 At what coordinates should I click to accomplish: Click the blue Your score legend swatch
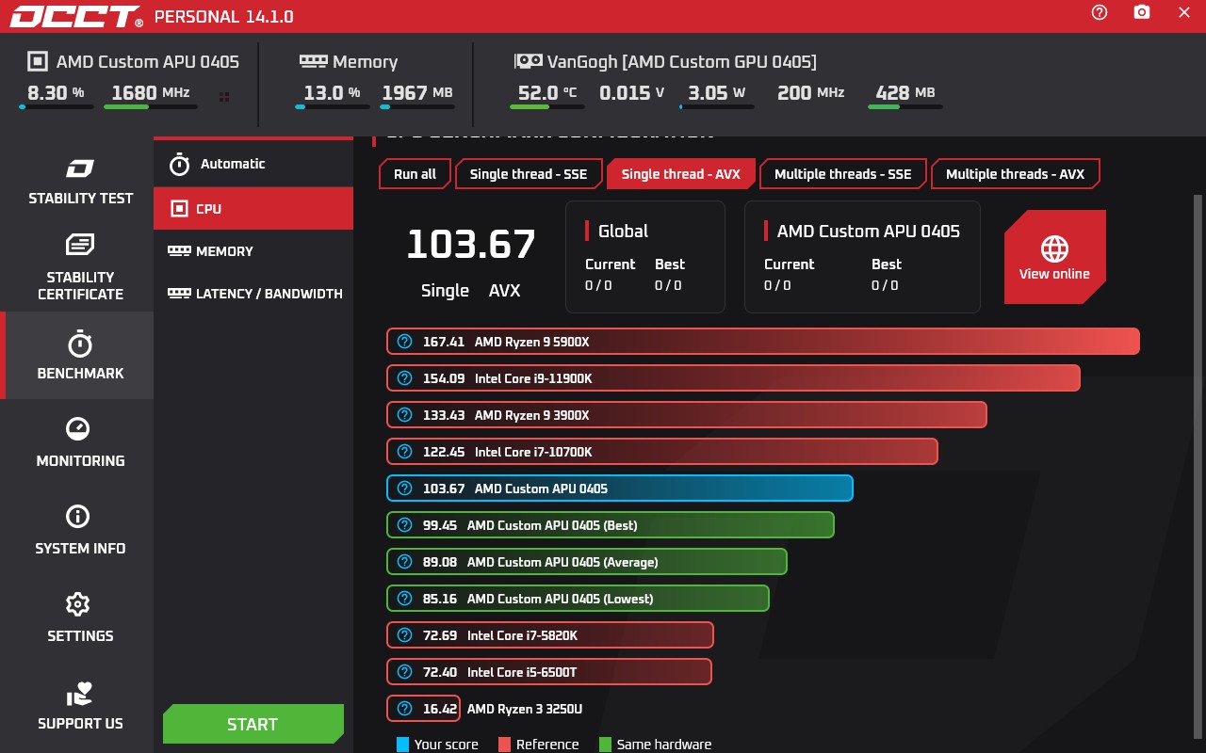point(402,745)
